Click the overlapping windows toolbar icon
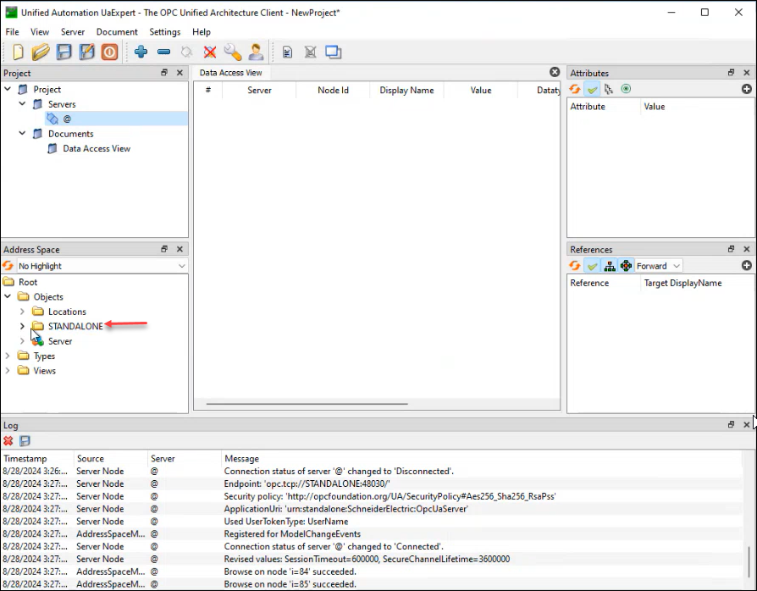757x591 pixels. pos(333,52)
